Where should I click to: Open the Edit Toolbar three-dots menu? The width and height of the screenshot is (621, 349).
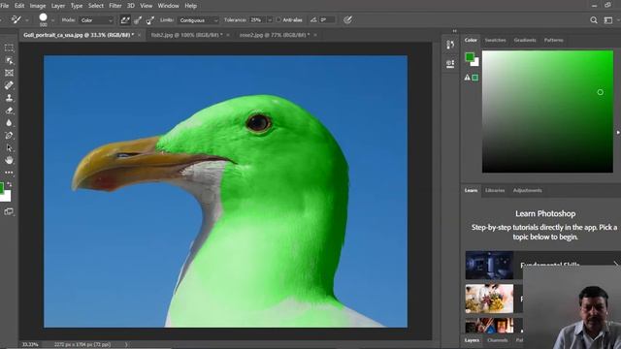[9, 173]
